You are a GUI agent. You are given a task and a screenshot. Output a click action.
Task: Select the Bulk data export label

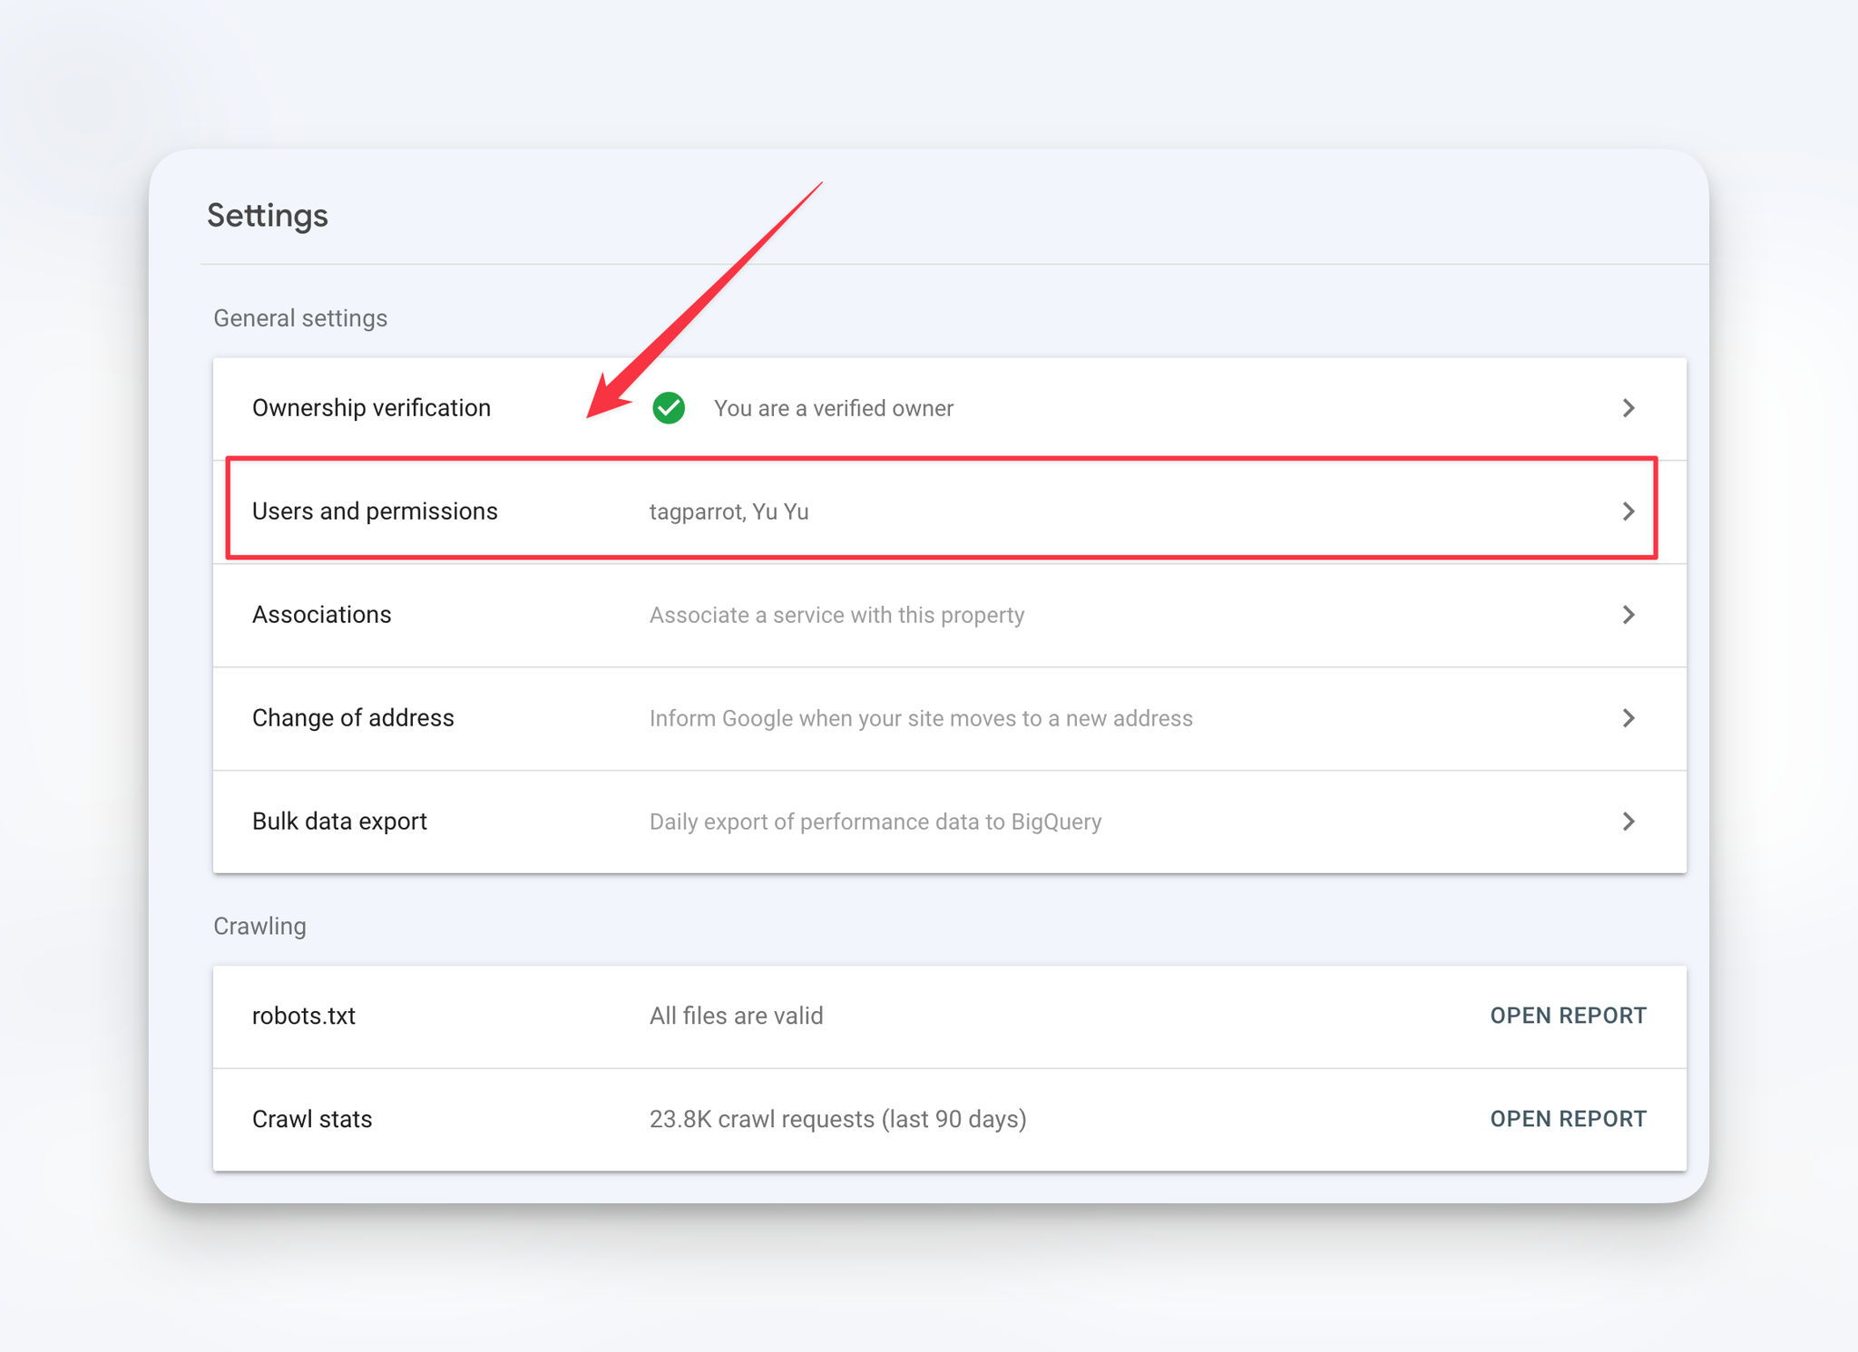(339, 822)
